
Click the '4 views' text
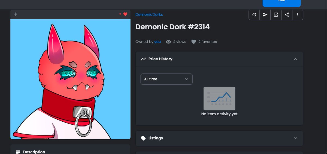(x=180, y=42)
